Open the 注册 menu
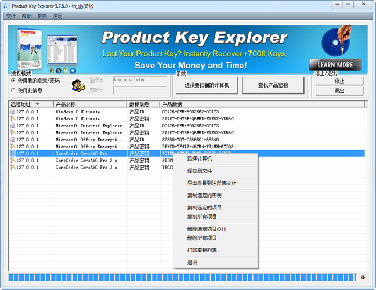Image resolution: width=376 pixels, height=290 pixels. click(x=57, y=16)
